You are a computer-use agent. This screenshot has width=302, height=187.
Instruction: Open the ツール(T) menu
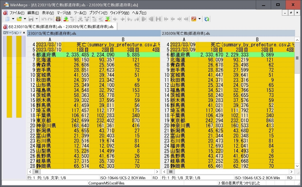(80, 13)
